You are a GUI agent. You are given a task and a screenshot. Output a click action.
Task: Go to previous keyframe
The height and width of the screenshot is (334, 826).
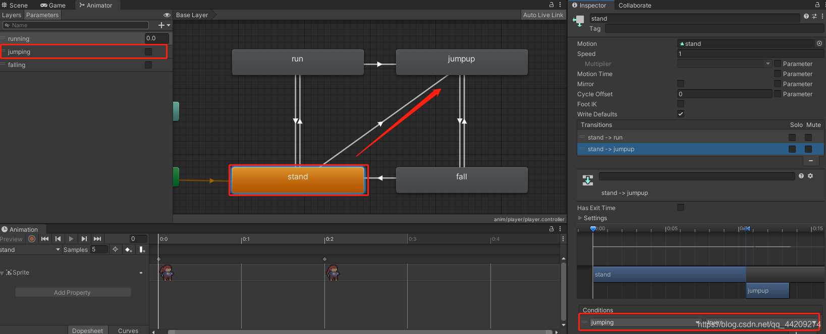pos(58,239)
